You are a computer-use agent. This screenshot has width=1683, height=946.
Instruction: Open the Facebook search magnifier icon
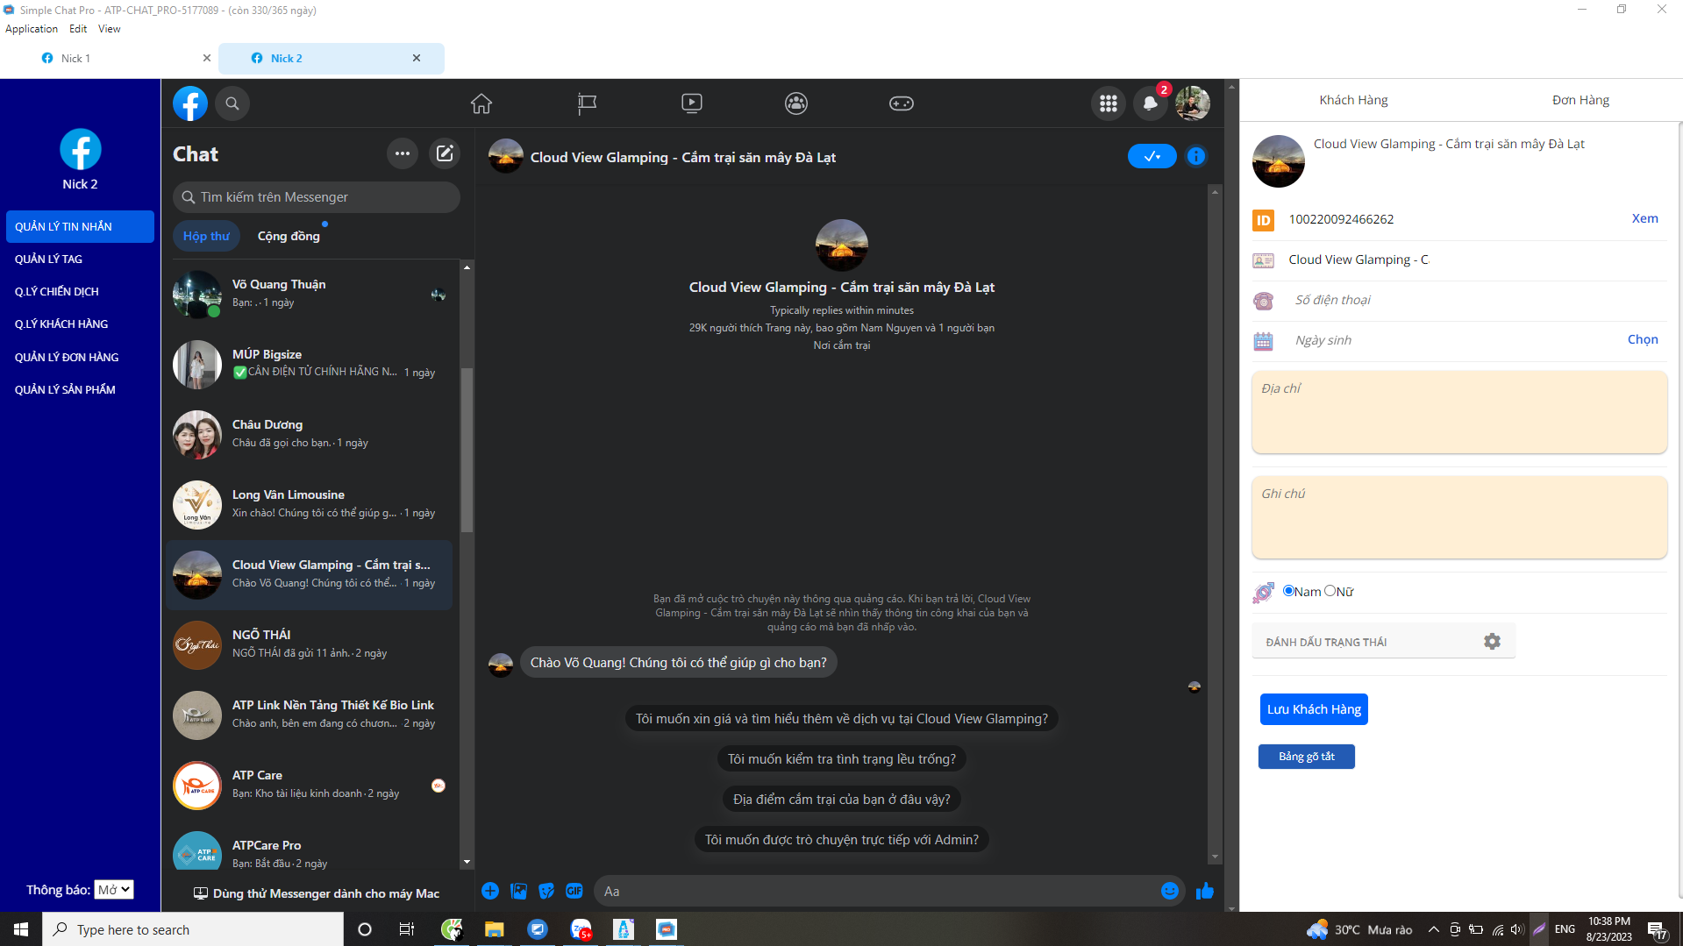coord(232,103)
